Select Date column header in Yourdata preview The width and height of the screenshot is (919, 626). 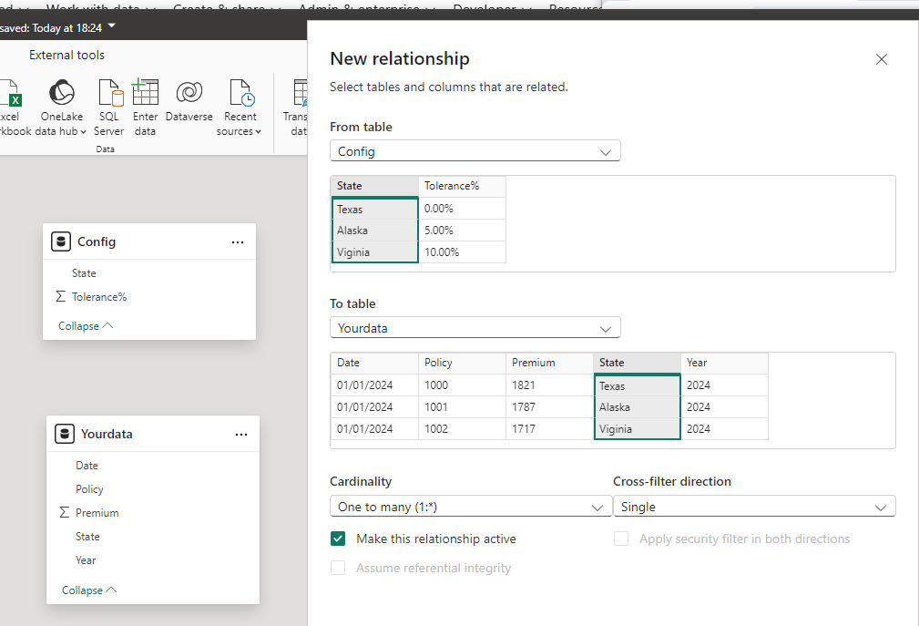[374, 363]
